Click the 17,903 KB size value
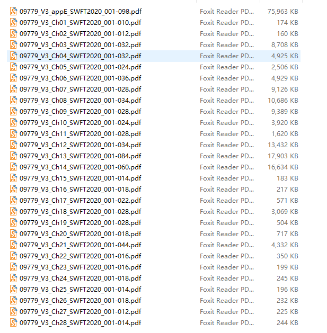 coord(283,156)
